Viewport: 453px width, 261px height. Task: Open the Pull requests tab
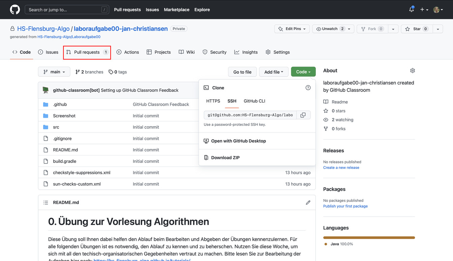tap(87, 52)
